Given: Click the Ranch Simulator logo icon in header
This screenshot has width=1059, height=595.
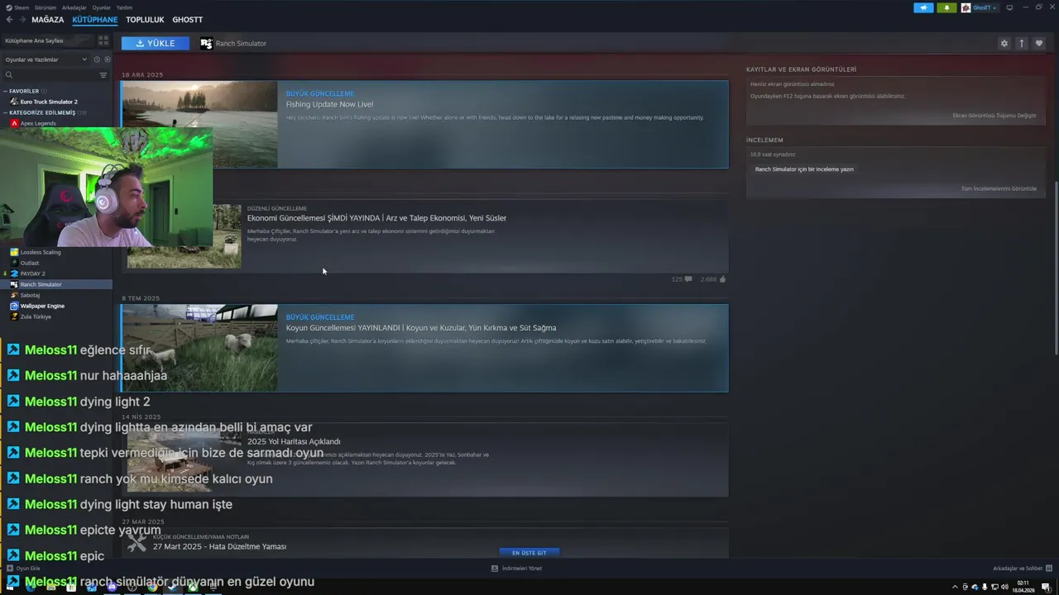Looking at the screenshot, I should [x=206, y=43].
